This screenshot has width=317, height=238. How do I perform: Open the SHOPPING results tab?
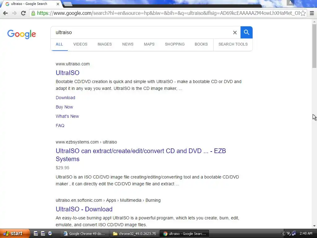coord(175,44)
